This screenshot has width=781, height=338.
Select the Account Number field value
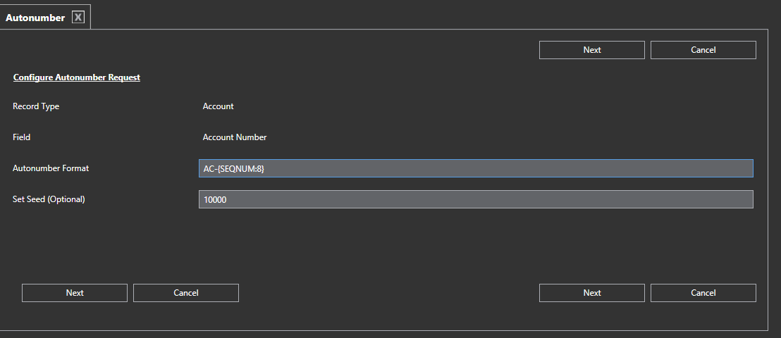[x=235, y=137]
